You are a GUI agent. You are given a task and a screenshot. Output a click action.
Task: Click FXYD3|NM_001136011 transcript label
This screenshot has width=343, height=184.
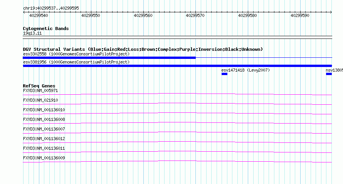pyautogui.click(x=44, y=148)
